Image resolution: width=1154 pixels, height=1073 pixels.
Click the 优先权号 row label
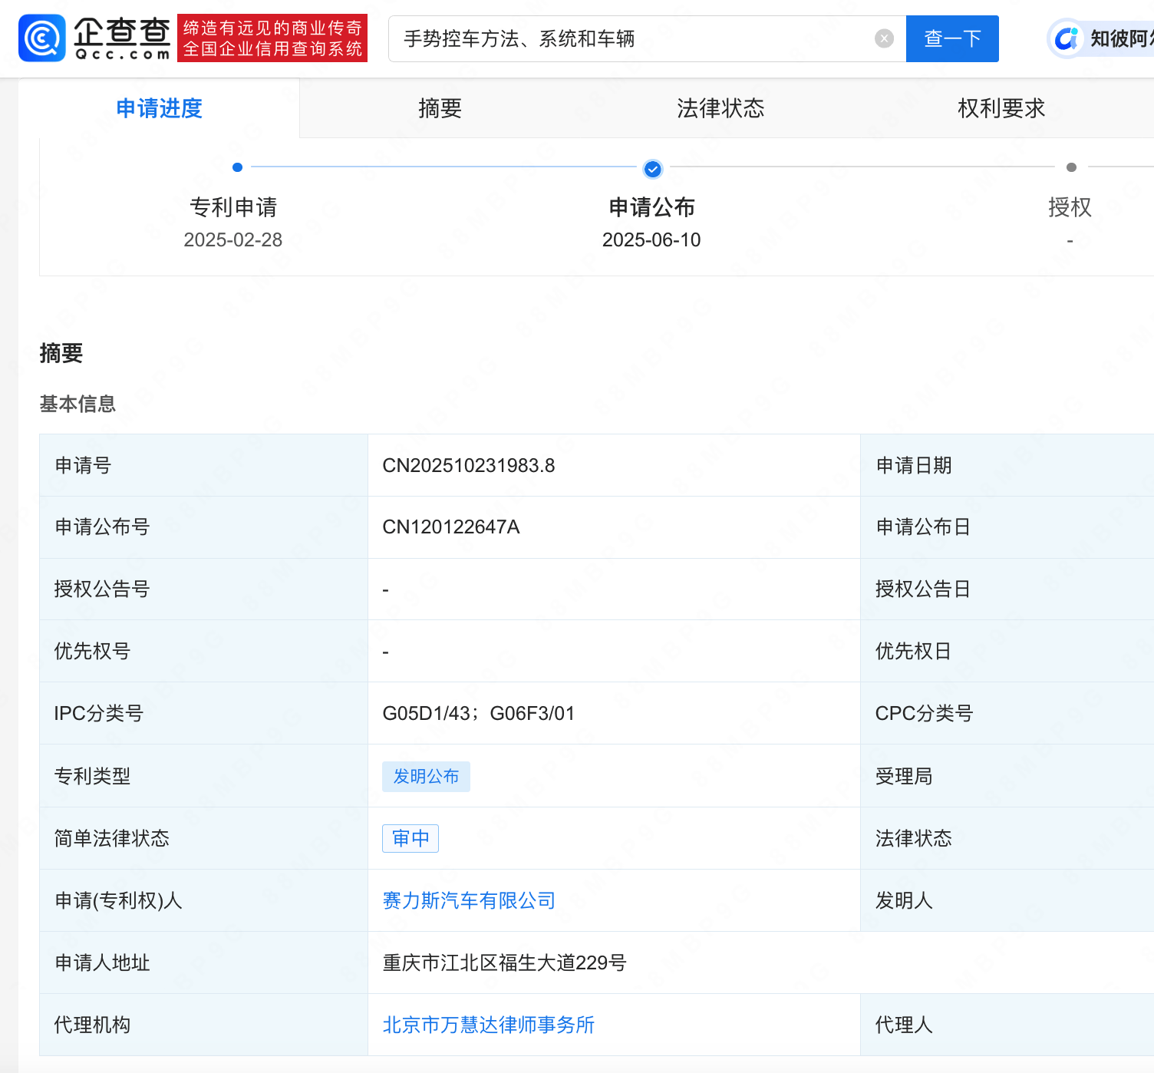(92, 651)
